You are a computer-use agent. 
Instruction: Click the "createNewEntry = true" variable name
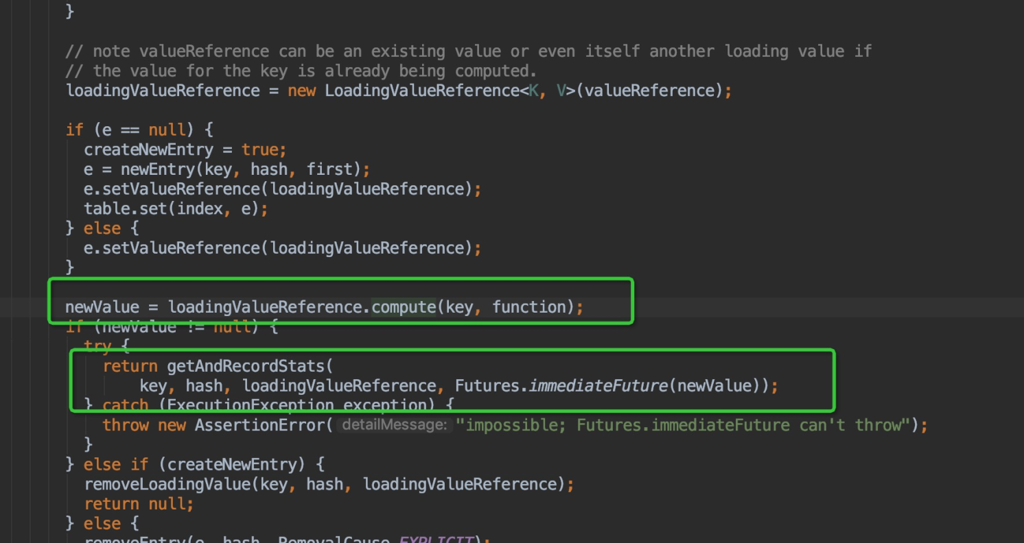[149, 149]
